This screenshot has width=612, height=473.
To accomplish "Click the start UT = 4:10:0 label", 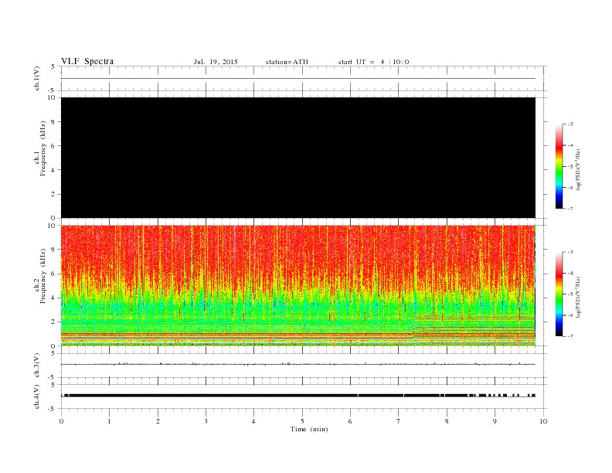I will point(373,62).
